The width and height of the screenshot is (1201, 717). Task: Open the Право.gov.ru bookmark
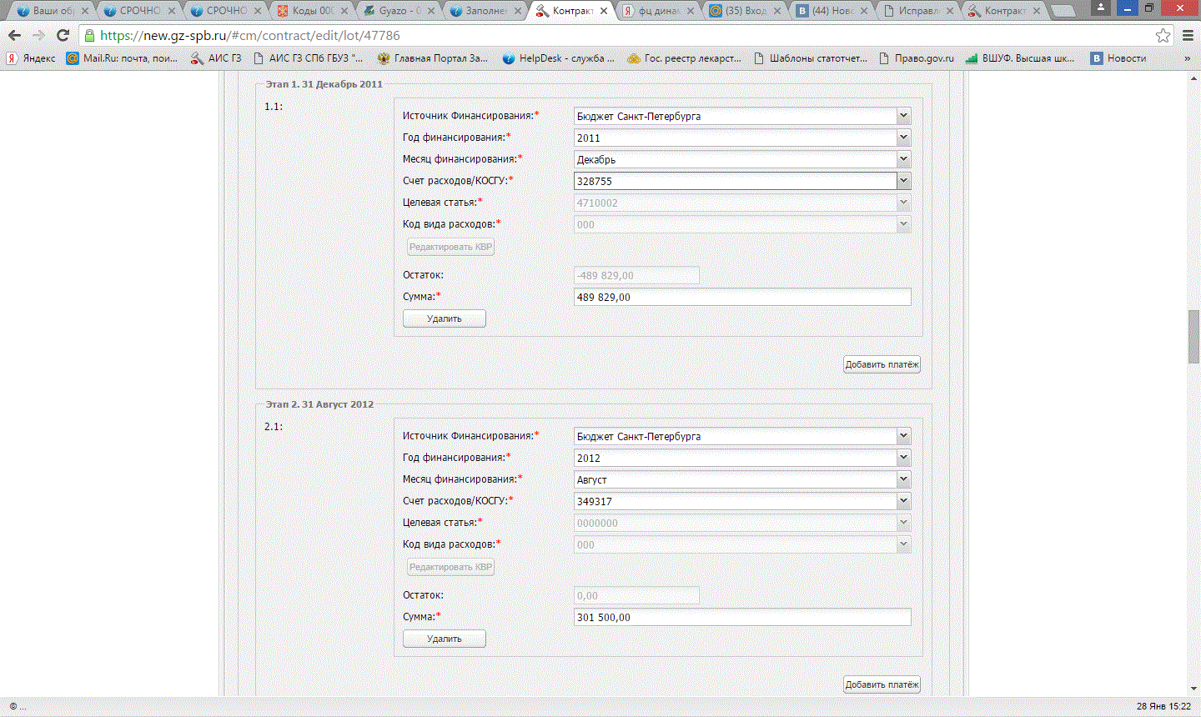click(x=916, y=58)
